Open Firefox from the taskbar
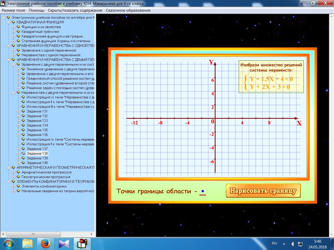334x250 pixels. [x=45, y=244]
